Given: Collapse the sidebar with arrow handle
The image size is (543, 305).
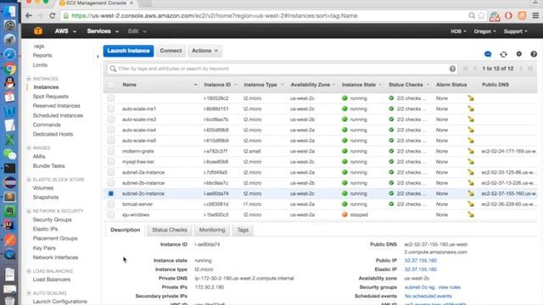Looking at the screenshot, I should pos(98,57).
